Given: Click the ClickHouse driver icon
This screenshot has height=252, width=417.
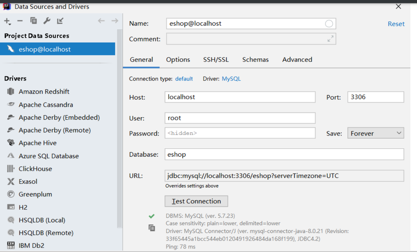Looking at the screenshot, I should pyautogui.click(x=11, y=169).
